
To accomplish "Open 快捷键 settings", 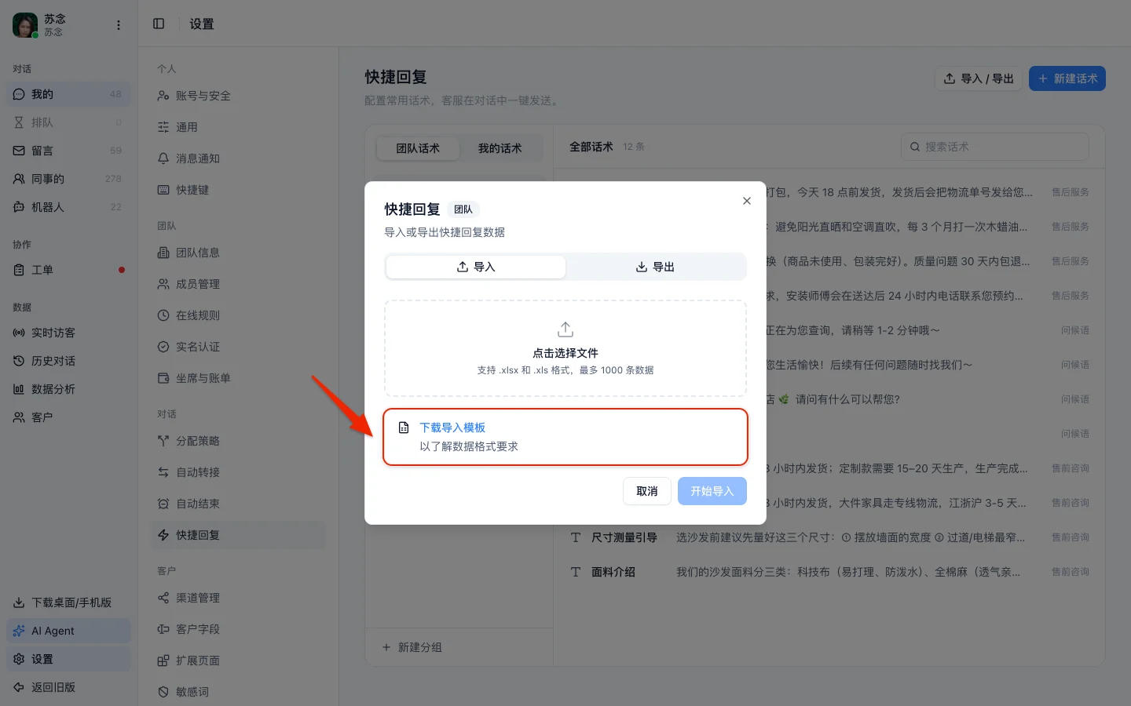I will click(x=238, y=190).
